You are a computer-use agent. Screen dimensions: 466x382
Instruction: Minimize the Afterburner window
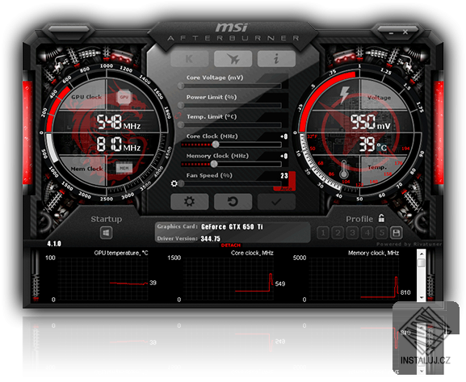click(391, 32)
